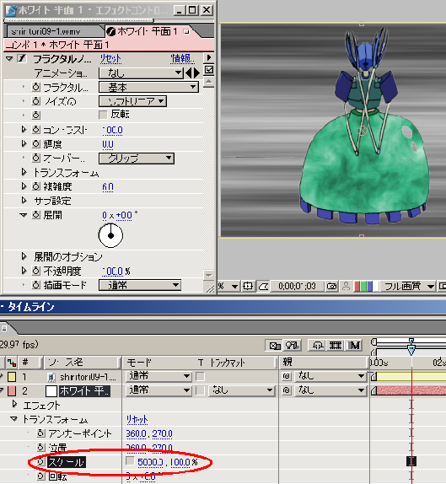Open effect panel options arrow menu
This screenshot has height=484, width=446.
(209, 57)
